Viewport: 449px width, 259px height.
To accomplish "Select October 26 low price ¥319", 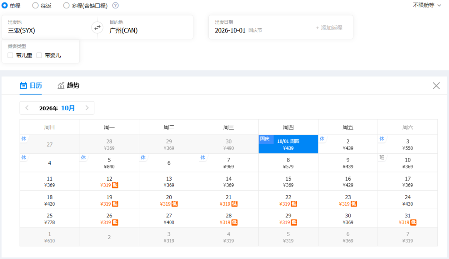I will (x=109, y=218).
